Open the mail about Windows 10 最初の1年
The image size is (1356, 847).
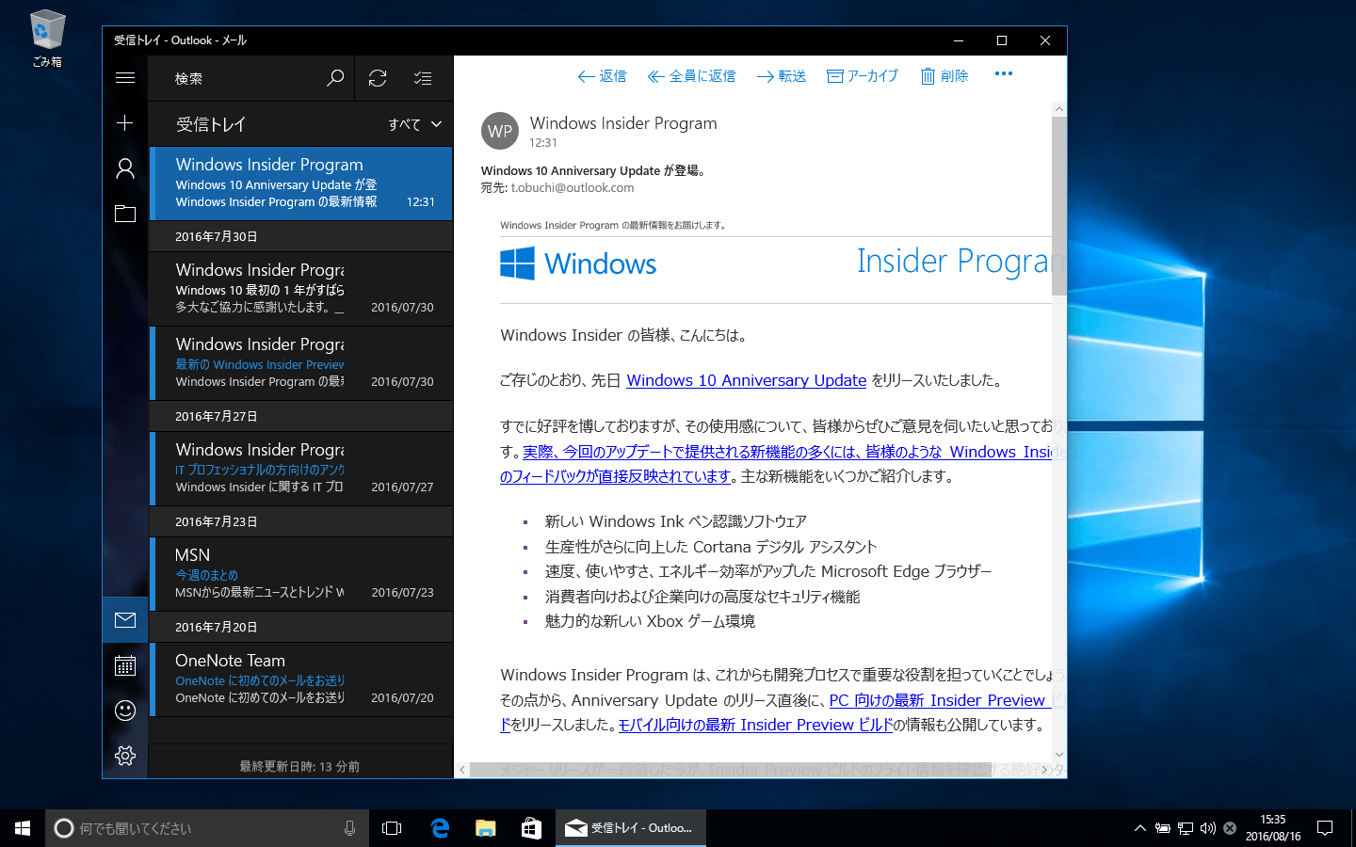[x=301, y=289]
